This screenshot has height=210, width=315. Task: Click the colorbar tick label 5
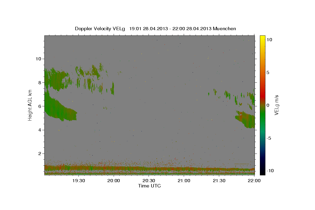click(268, 72)
